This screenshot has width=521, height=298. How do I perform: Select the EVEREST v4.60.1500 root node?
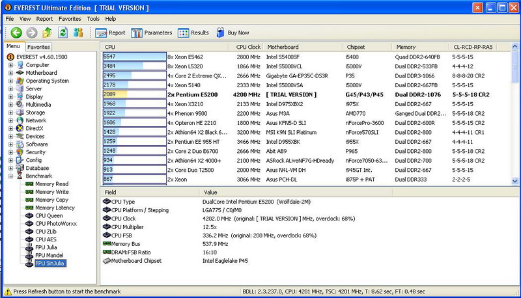42,57
